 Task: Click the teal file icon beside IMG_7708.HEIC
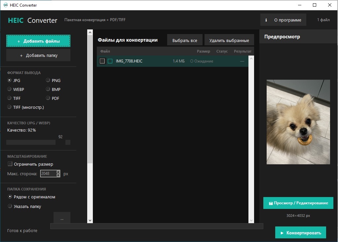110,61
